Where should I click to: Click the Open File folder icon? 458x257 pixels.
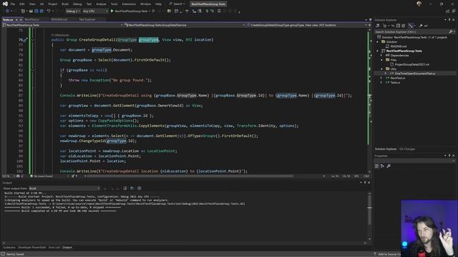(x=31, y=11)
